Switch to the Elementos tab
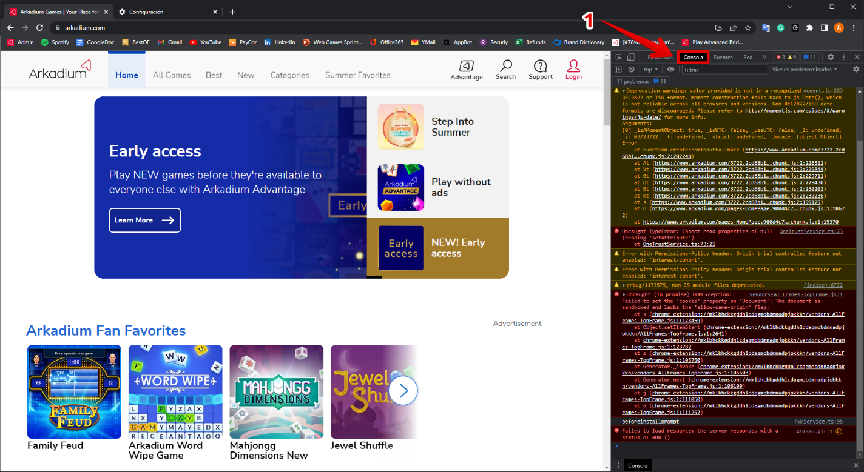Screen dimensions: 864x472 tap(659, 58)
